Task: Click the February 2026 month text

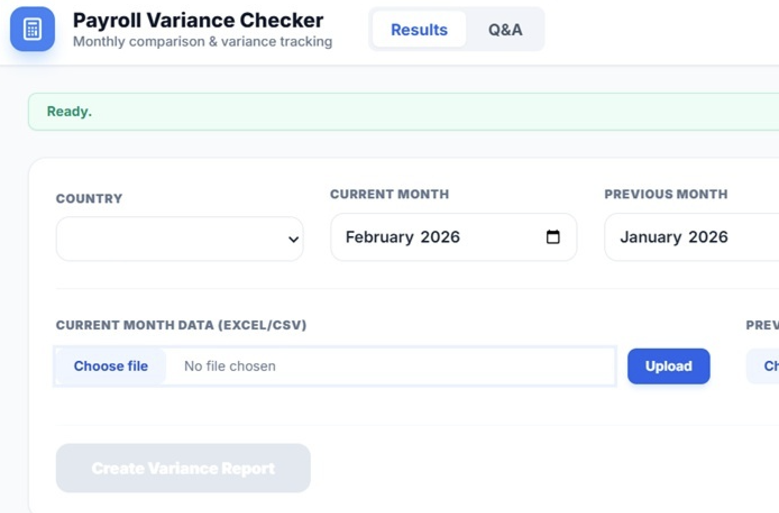Action: (402, 237)
